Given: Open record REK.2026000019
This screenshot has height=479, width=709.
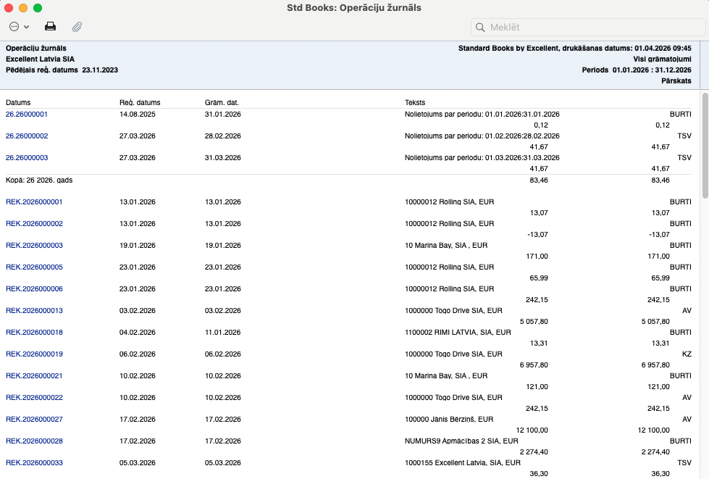Looking at the screenshot, I should [34, 354].
